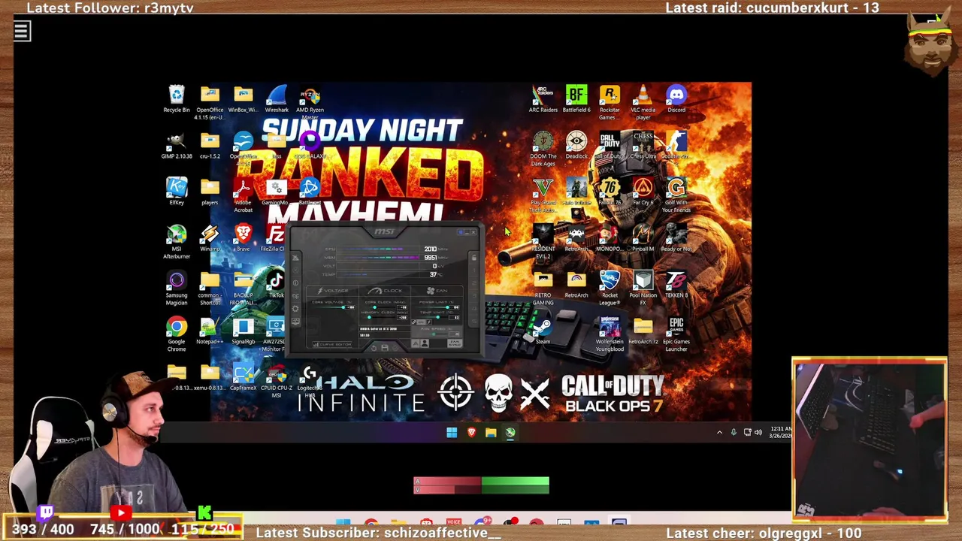Open the stream overlay hamburger menu
Screen dimensions: 962x541
tap(22, 31)
